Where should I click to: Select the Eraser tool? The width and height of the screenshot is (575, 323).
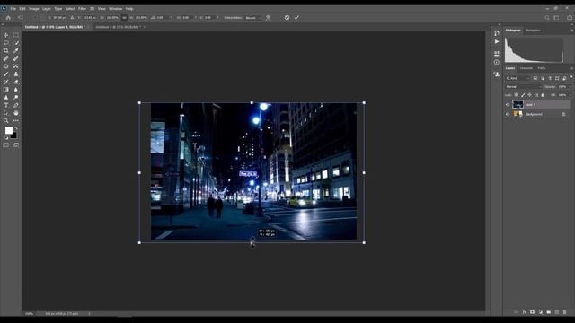pos(16,82)
